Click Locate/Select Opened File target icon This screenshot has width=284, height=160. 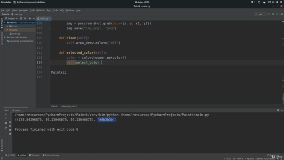(x=21, y=18)
